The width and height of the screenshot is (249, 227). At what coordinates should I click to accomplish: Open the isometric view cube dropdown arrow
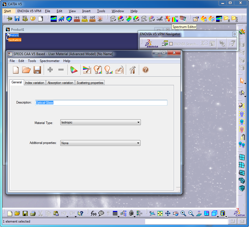click(x=218, y=216)
